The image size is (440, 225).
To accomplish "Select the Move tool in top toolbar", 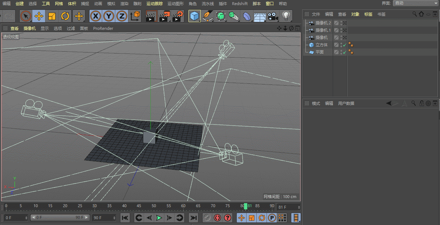I will click(39, 16).
